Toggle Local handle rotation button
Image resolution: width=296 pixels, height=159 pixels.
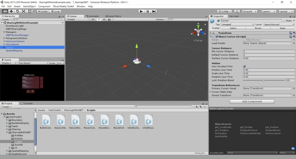pyautogui.click(x=55, y=11)
